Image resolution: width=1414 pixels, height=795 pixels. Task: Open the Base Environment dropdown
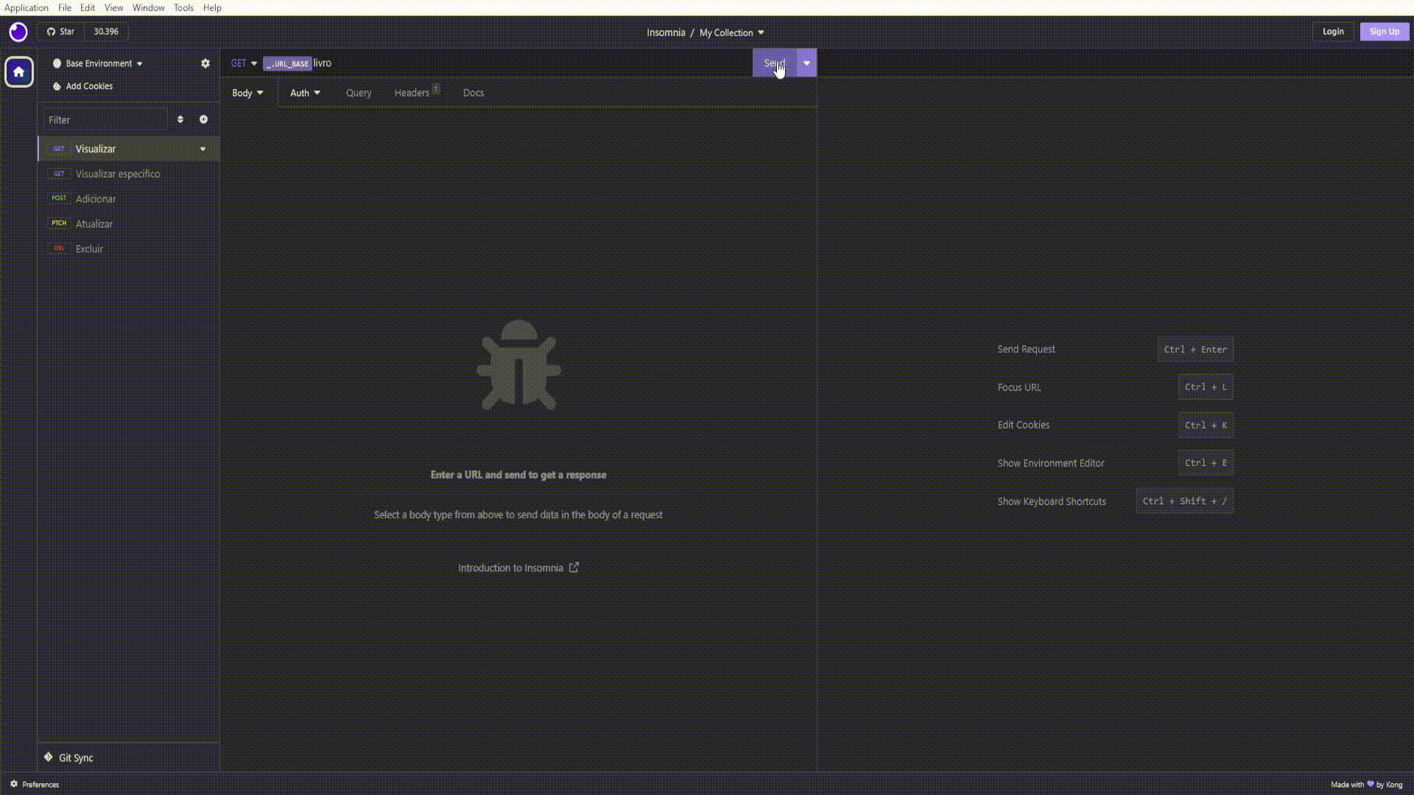pos(103,63)
